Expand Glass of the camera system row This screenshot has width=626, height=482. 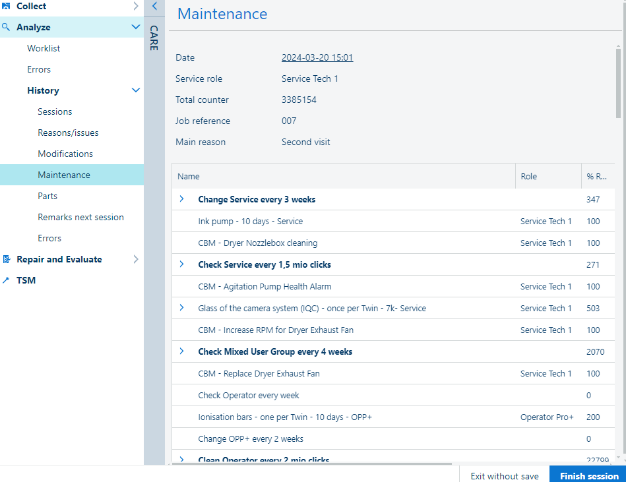tap(182, 308)
